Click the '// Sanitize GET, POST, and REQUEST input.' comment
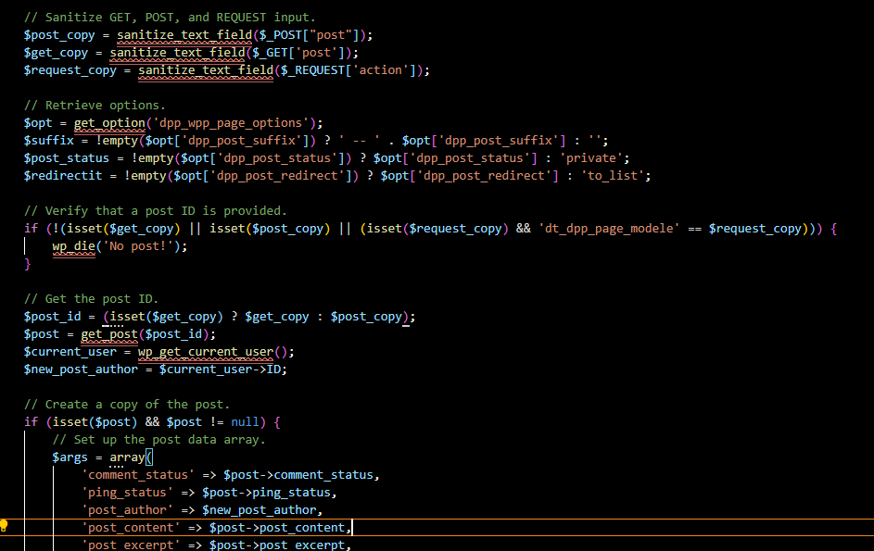Screen dimensions: 874x551 coord(170,18)
